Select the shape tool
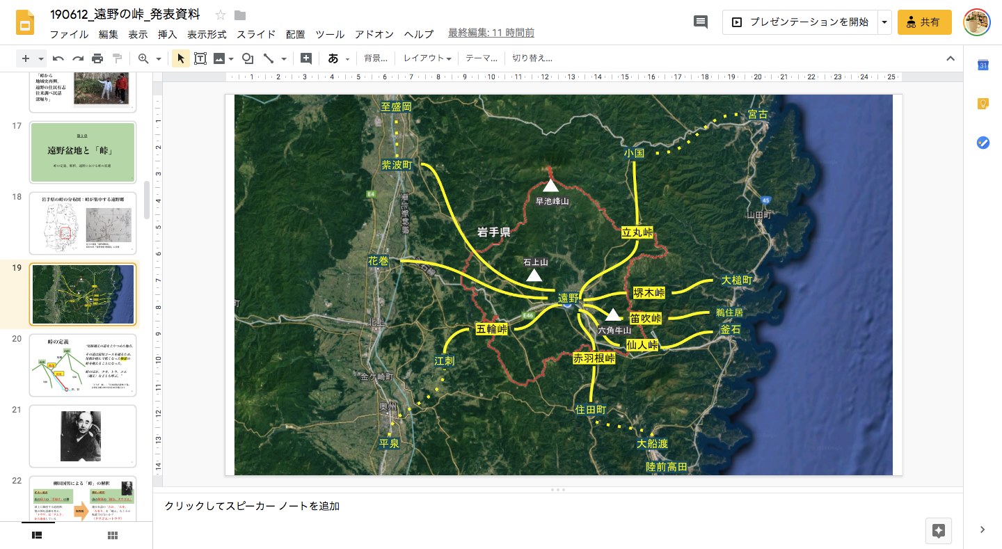Viewport: 1002px width, 549px height. 248,58
